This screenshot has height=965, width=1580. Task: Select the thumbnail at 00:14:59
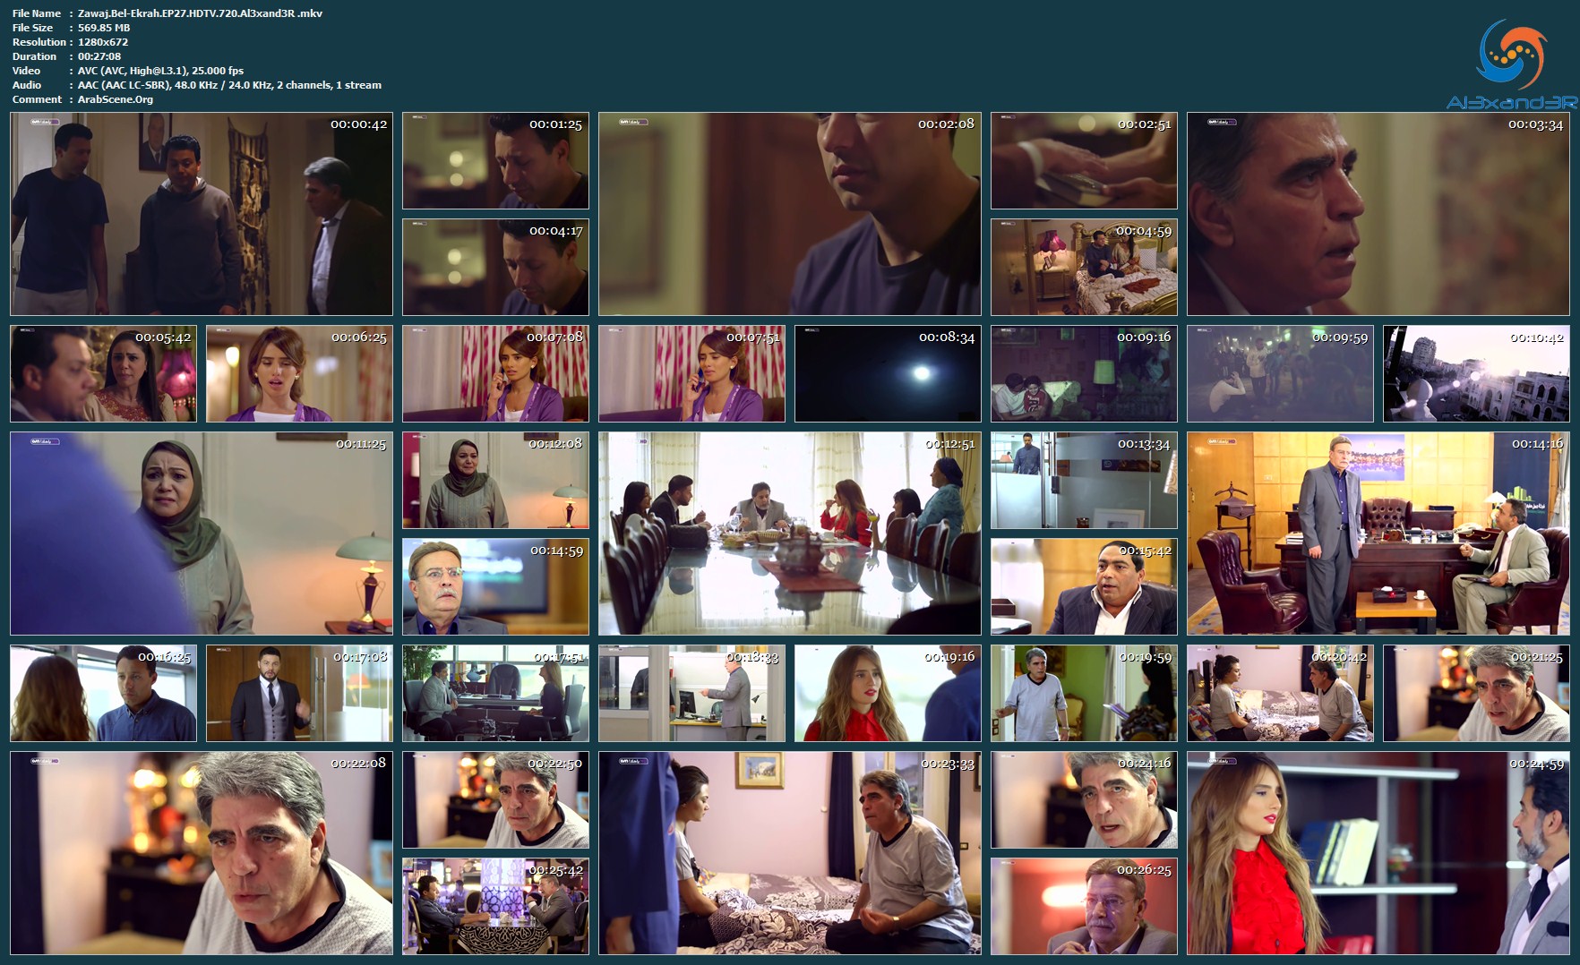click(495, 587)
